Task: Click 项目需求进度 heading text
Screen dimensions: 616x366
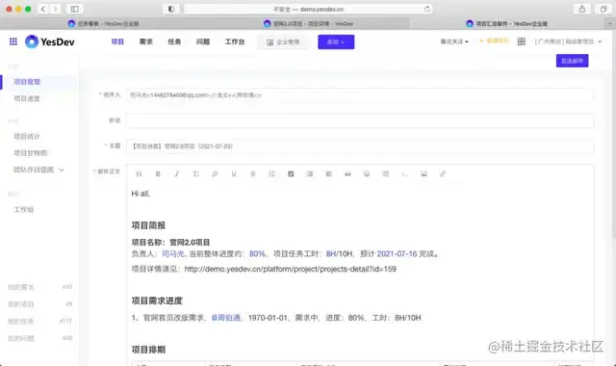Action: [157, 301]
